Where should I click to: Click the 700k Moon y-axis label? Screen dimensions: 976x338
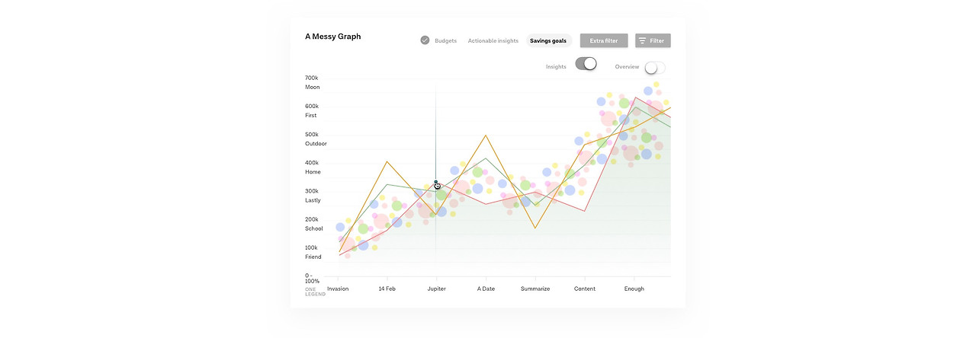(312, 82)
